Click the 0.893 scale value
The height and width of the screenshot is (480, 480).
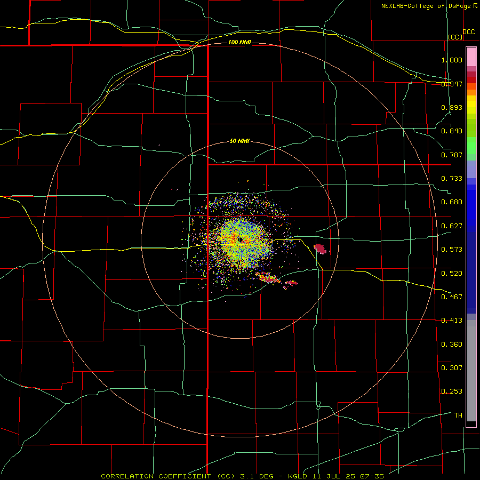[x=452, y=107]
